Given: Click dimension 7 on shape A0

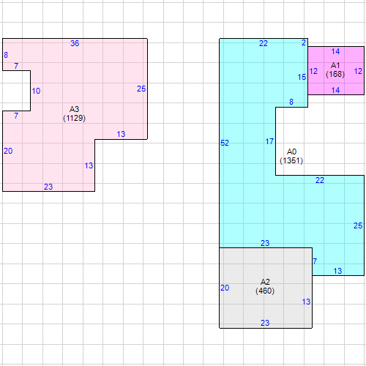Looking at the screenshot, I should tap(315, 261).
